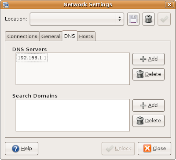Select the 192.168.1.1 DNS server entry
The height and width of the screenshot is (160, 176).
pos(32,58)
